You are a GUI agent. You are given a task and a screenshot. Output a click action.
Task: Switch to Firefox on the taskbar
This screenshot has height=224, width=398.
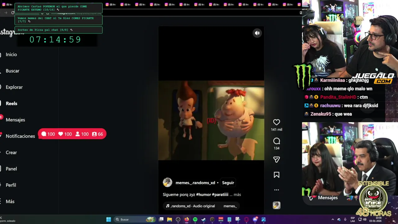pyautogui.click(x=186, y=219)
